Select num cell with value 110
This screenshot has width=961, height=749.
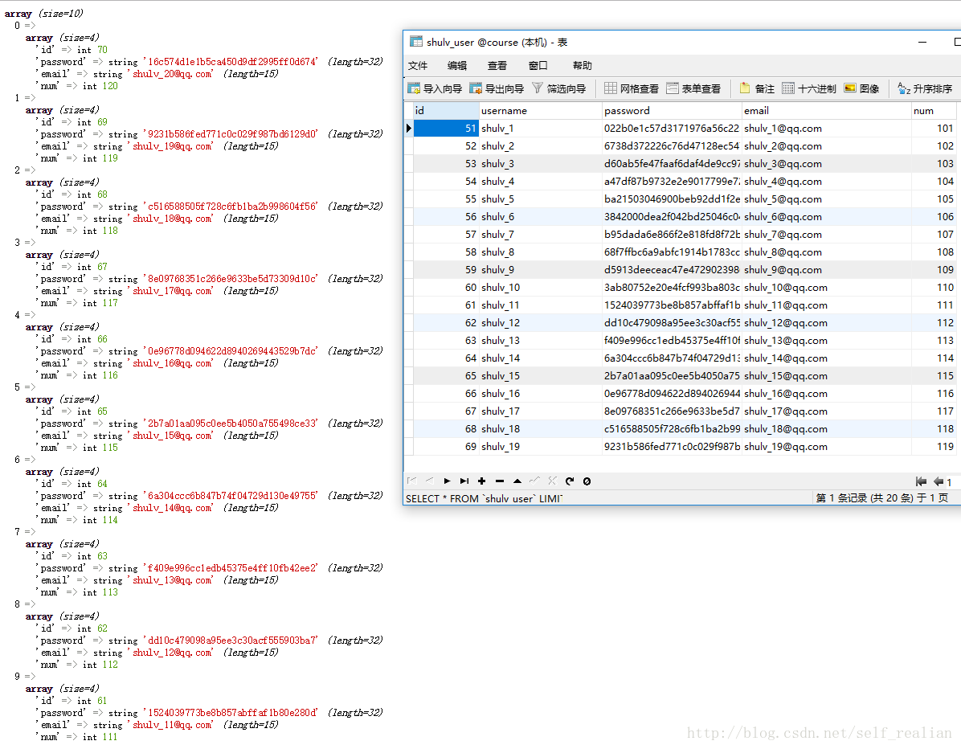pos(934,288)
